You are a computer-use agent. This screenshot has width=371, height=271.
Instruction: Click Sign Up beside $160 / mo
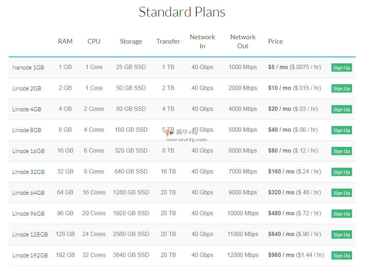click(341, 172)
